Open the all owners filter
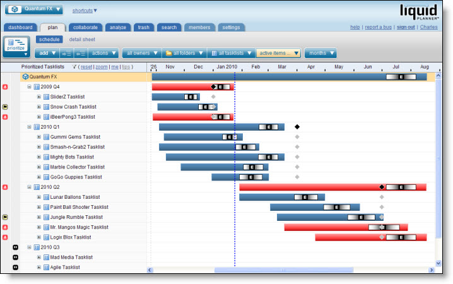Viewport: 453px width, 284px height. (142, 53)
